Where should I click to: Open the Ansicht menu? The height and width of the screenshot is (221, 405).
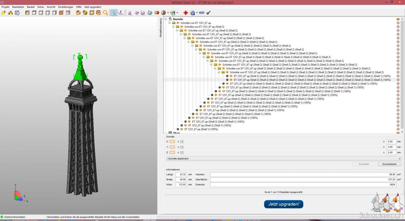coord(51,7)
